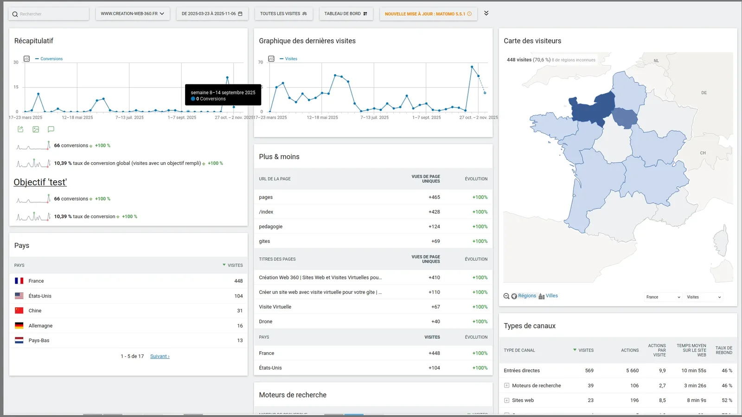742x417 pixels.
Task: Open the WWW.CREATION-WEB-360.FR site selector
Action: (133, 13)
